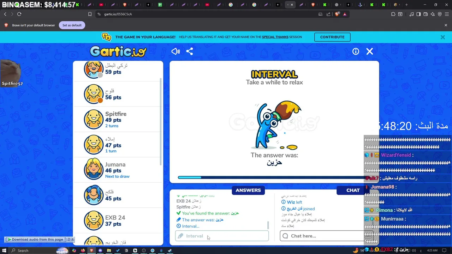This screenshot has width=452, height=254.
Task: Click 'Wiz left' message in chat
Action: [x=292, y=202]
